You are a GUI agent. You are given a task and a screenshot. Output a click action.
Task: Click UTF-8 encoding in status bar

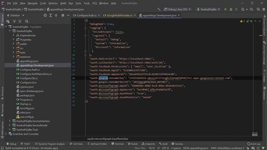point(165,148)
